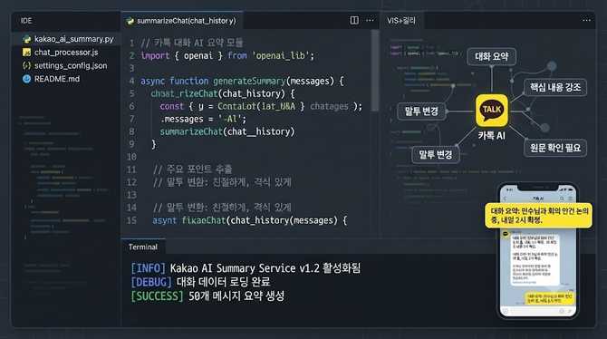Click the editor vertical scrollbar thumb
Screen dimensions: 607x339
(374, 71)
